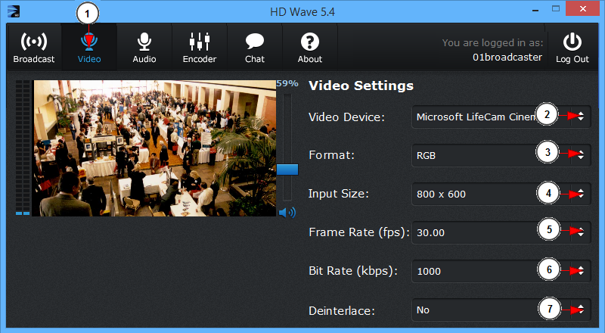Screen dimensions: 605x333
Task: Click the Deinterlace label
Action: [342, 310]
